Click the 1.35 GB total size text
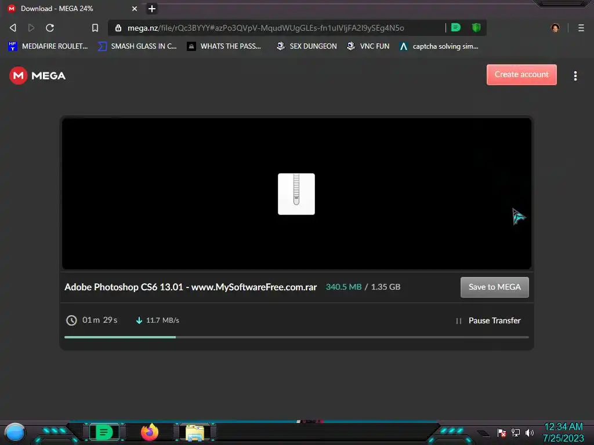Viewport: 594px width, 445px height. click(x=386, y=287)
